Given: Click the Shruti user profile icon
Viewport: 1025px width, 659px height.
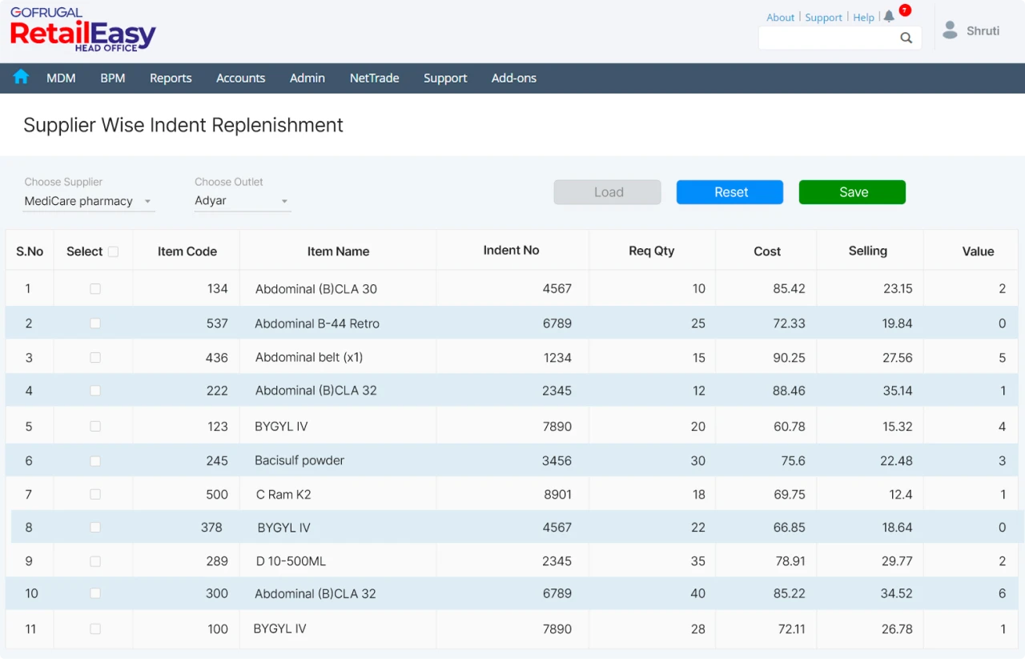Looking at the screenshot, I should (x=950, y=30).
